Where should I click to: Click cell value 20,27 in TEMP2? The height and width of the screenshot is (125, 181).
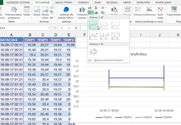[x=43, y=74]
